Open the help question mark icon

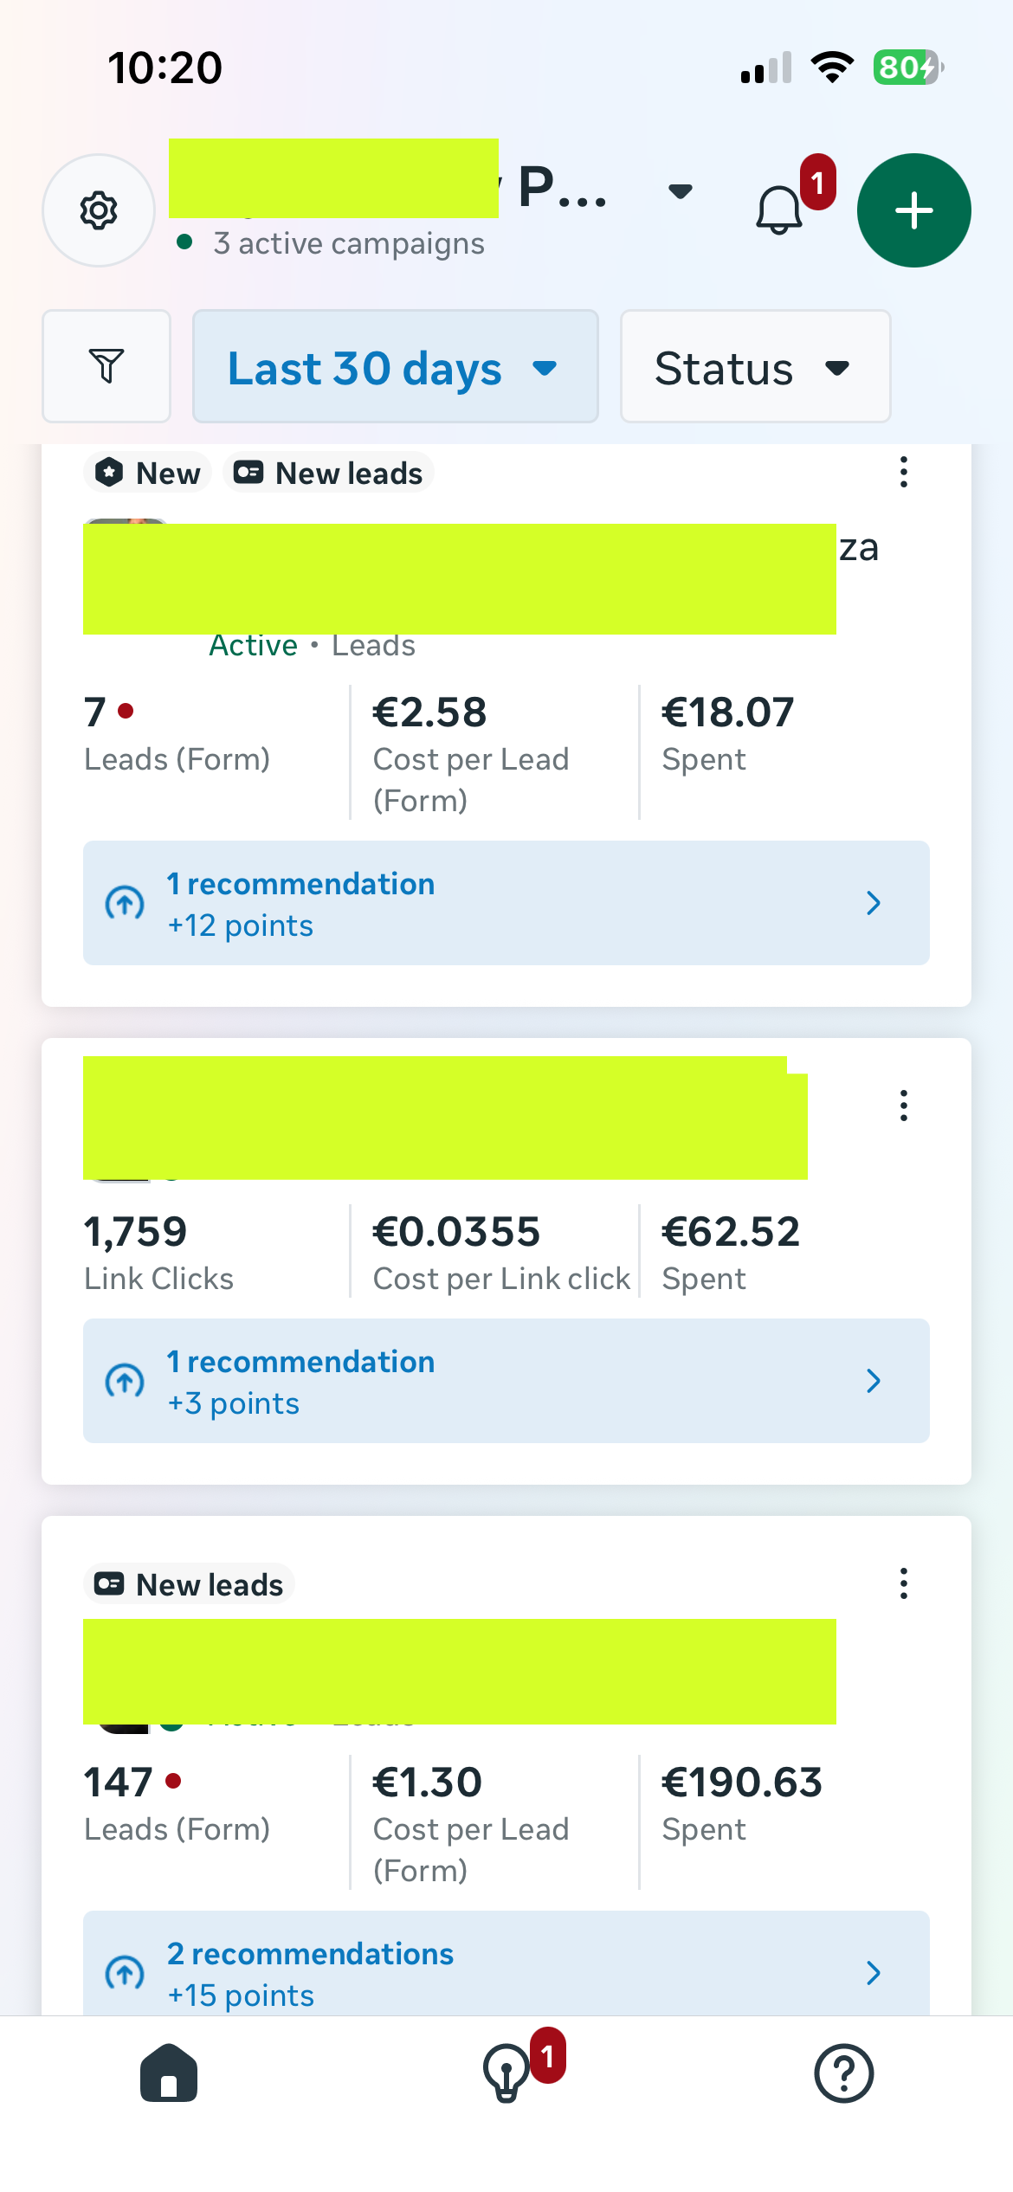843,2073
